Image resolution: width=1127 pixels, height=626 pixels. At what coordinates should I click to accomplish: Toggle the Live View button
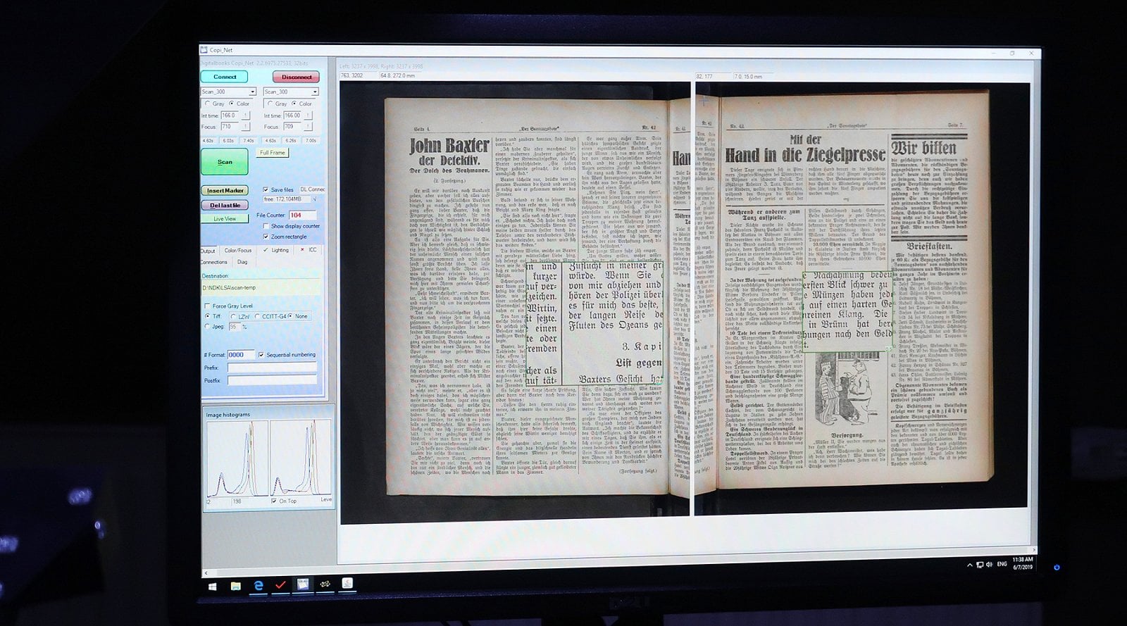[225, 218]
